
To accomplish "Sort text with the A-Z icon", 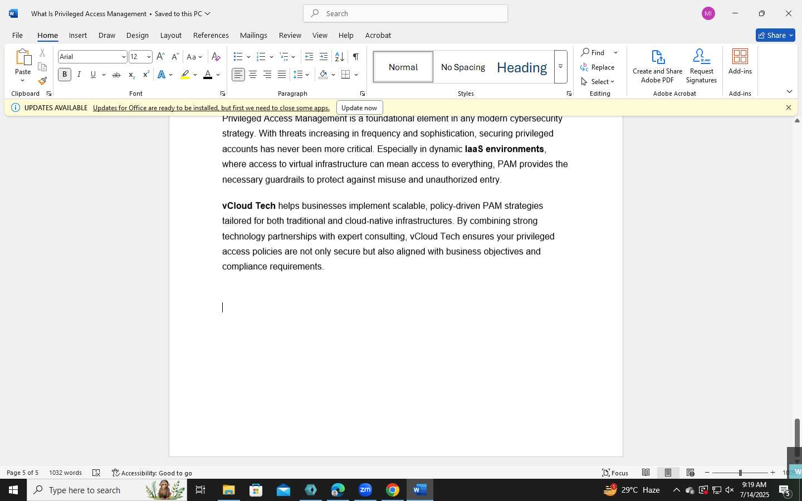I will click(339, 57).
